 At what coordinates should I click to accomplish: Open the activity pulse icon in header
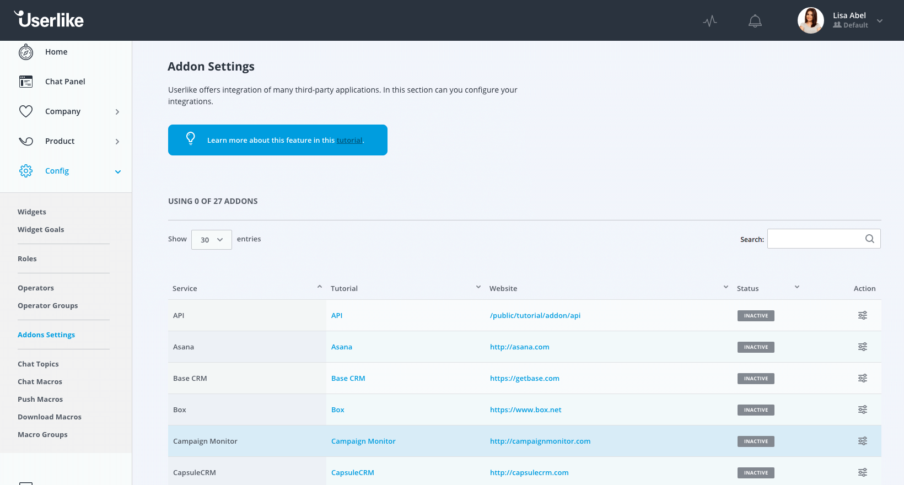710,21
